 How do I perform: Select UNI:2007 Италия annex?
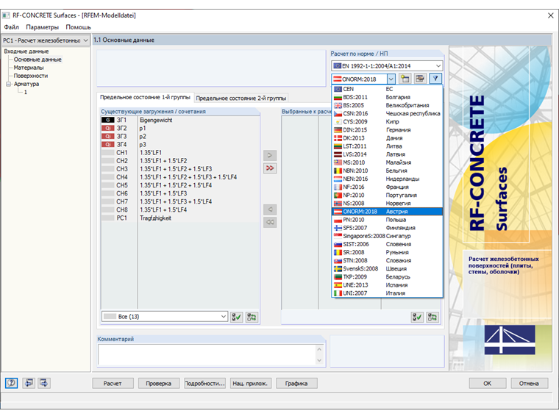387,293
